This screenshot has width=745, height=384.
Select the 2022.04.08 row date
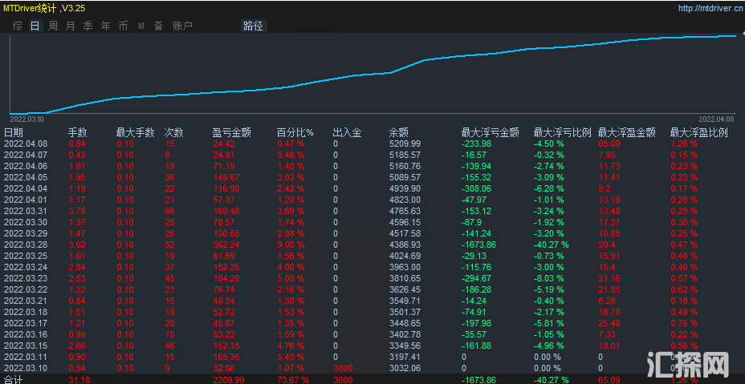pyautogui.click(x=26, y=143)
